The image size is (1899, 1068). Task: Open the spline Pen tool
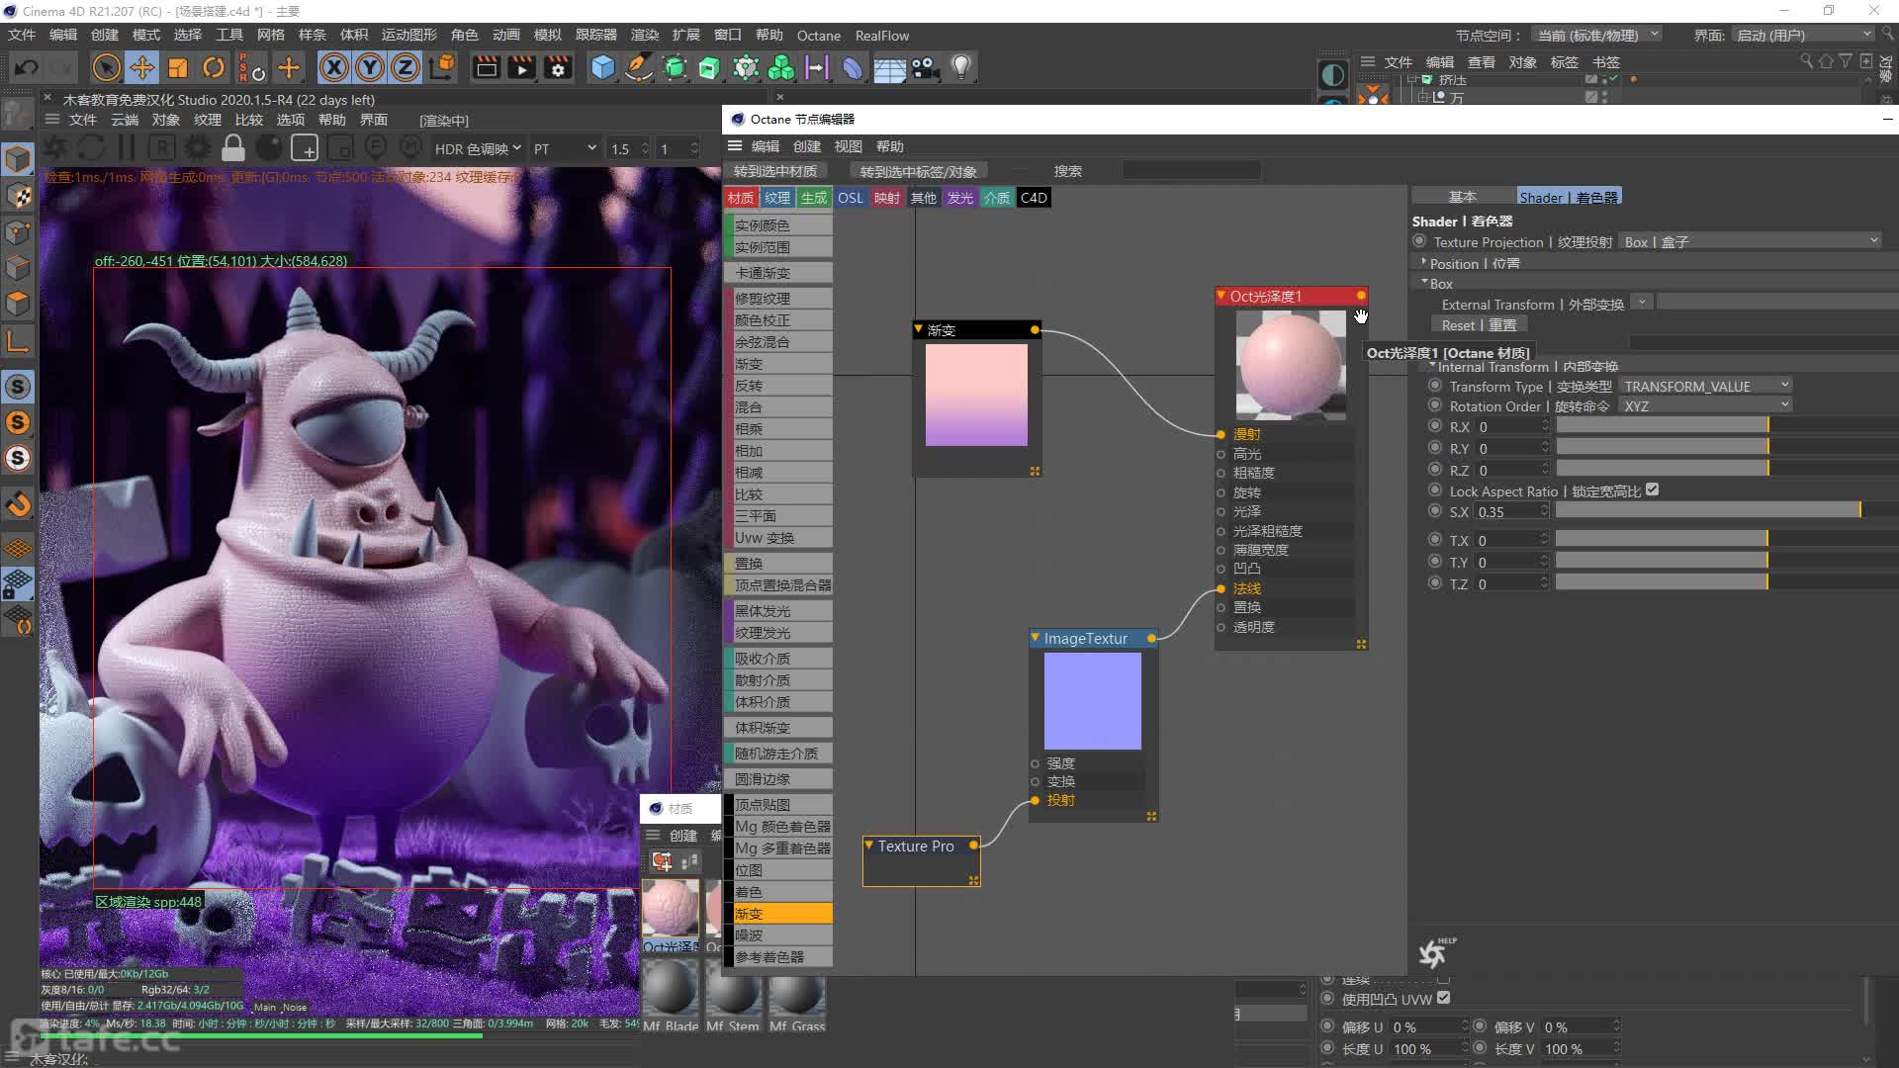639,67
